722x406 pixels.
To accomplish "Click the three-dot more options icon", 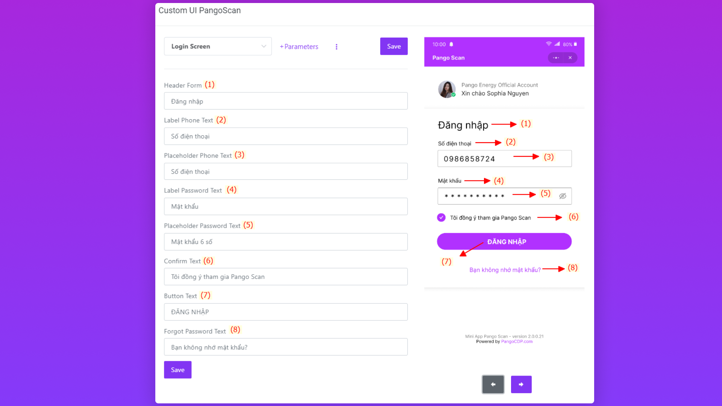I will coord(337,47).
